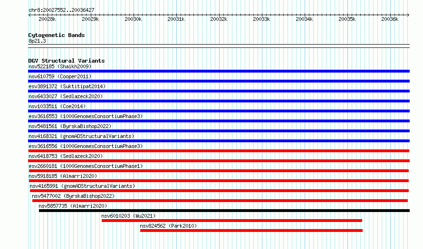
Task: Click the red bar for nsv824562
Action: click(251, 231)
